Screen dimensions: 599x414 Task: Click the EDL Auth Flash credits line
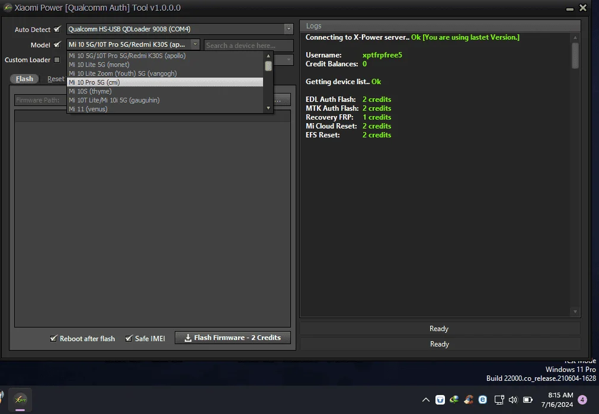[x=348, y=100]
